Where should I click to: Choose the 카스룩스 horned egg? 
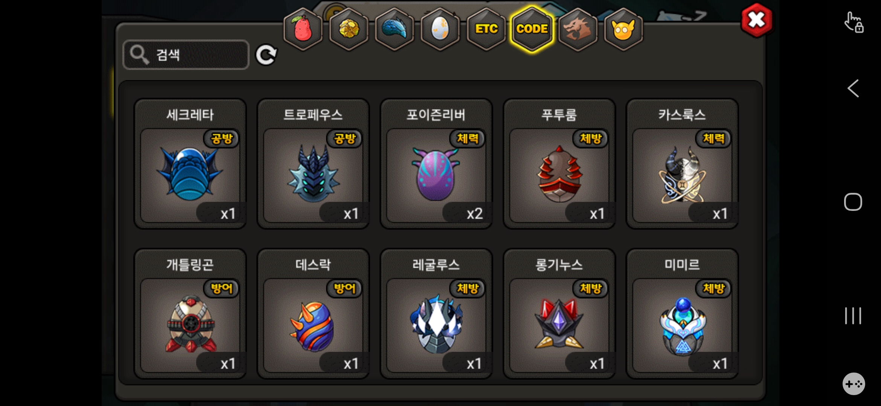point(682,164)
